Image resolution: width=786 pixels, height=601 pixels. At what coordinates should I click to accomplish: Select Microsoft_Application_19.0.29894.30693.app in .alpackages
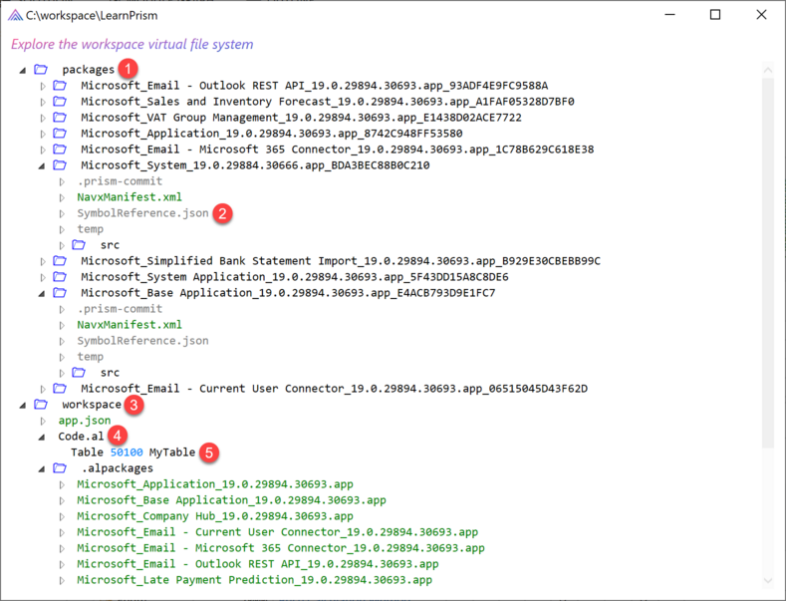pyautogui.click(x=215, y=484)
